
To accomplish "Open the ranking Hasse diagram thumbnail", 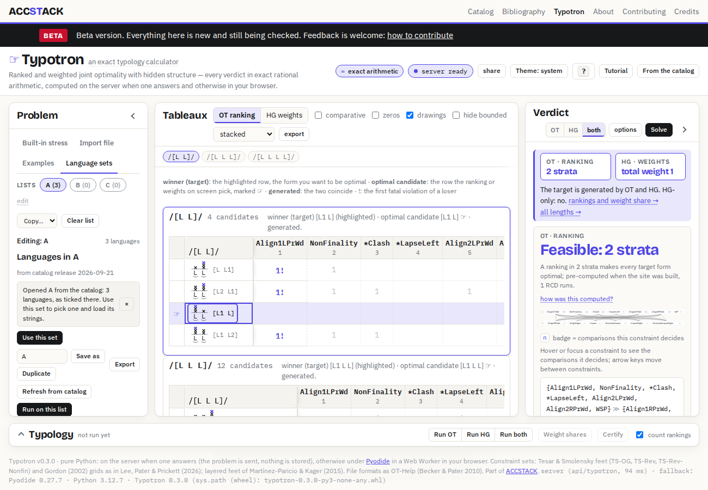I will click(x=612, y=317).
